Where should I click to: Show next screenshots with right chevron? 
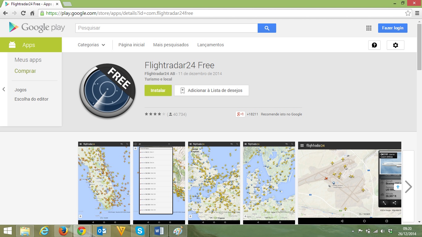pyautogui.click(x=408, y=186)
